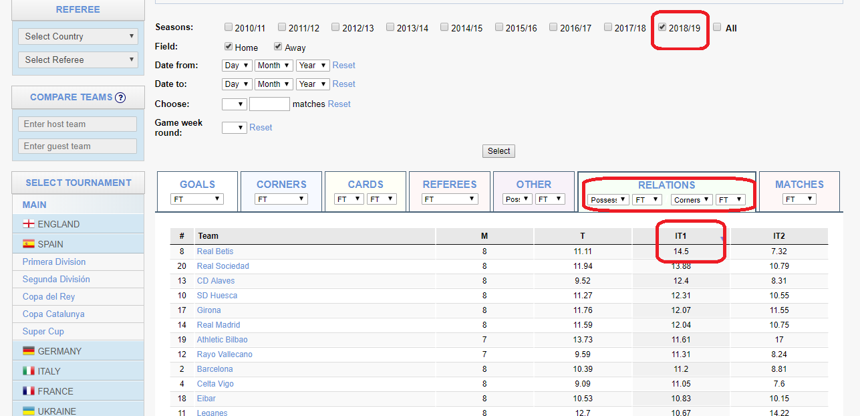Click the France flag icon
This screenshot has height=416, width=860.
29,391
